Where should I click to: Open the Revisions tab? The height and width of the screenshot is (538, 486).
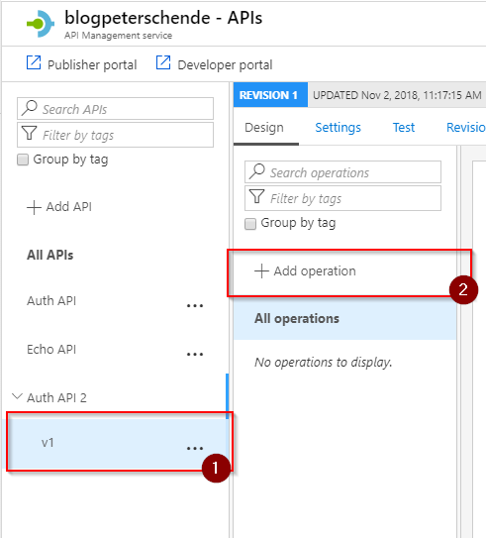[x=466, y=127]
